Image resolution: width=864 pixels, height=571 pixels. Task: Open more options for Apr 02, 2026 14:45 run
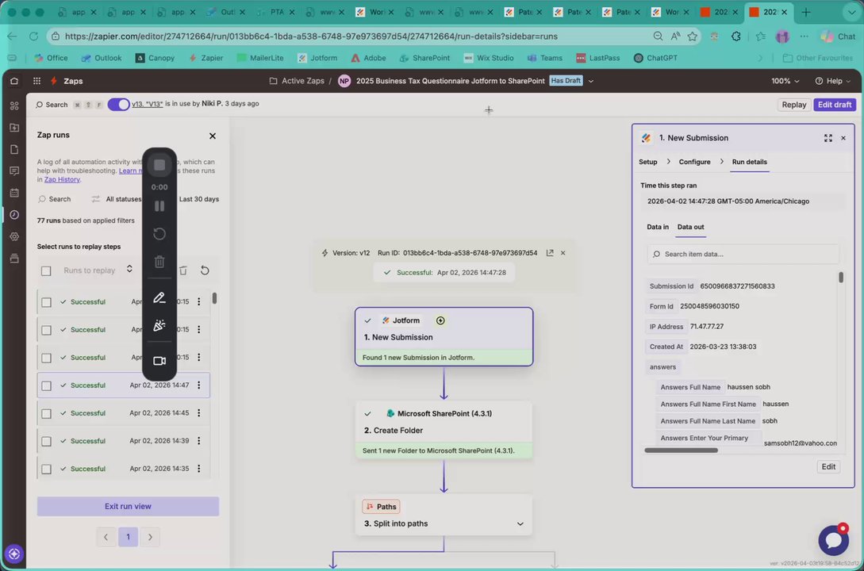click(199, 413)
